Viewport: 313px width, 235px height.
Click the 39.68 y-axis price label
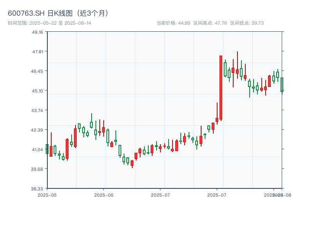point(38,169)
